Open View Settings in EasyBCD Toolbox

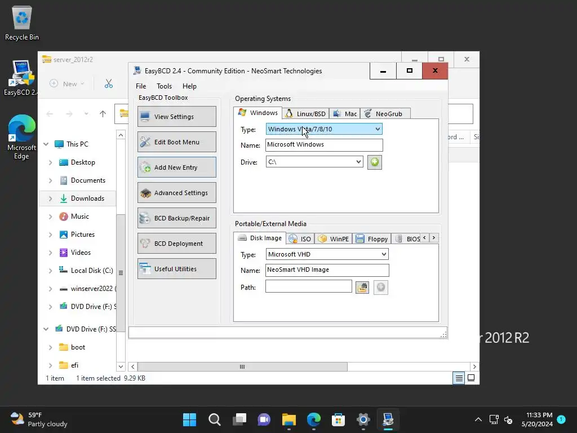point(176,116)
